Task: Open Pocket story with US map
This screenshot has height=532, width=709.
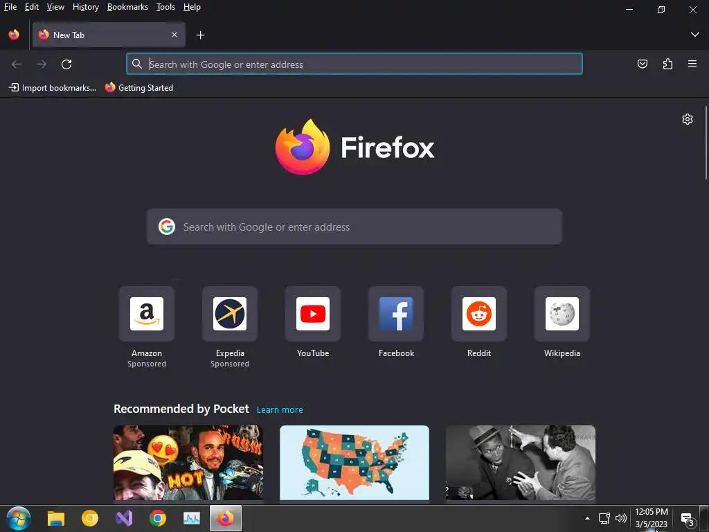Action: [354, 463]
